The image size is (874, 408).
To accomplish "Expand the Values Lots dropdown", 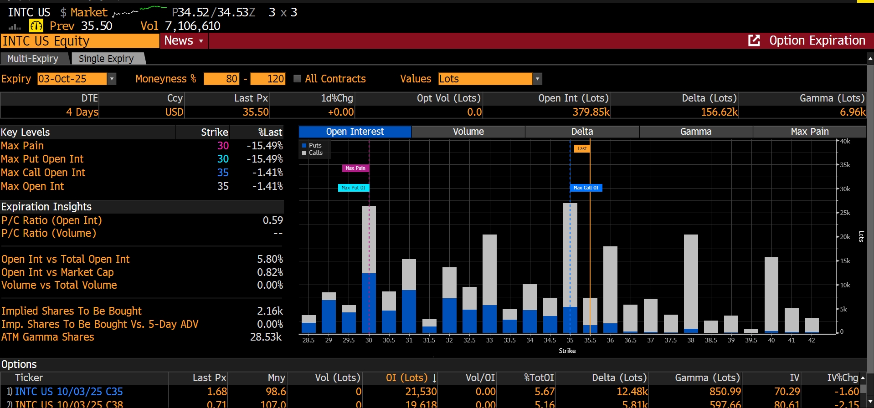I will click(x=537, y=79).
